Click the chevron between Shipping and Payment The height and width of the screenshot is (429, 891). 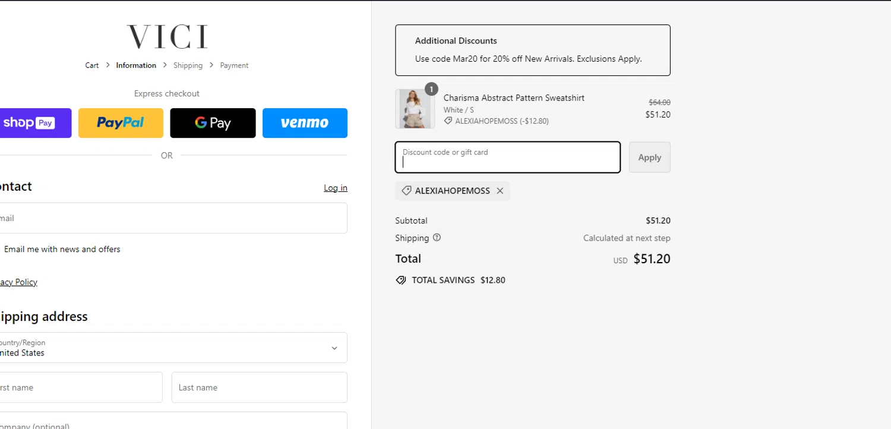(x=211, y=65)
